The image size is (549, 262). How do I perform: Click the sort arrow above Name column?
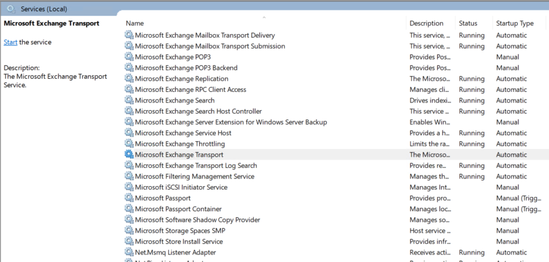(x=264, y=17)
